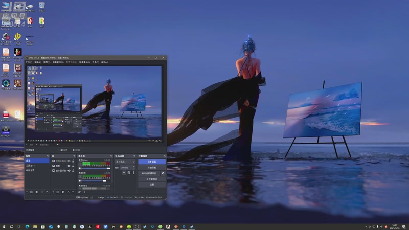Image resolution: width=409 pixels, height=230 pixels.
Task: Add a new source with Sources panel plus icon
Action: [53, 192]
